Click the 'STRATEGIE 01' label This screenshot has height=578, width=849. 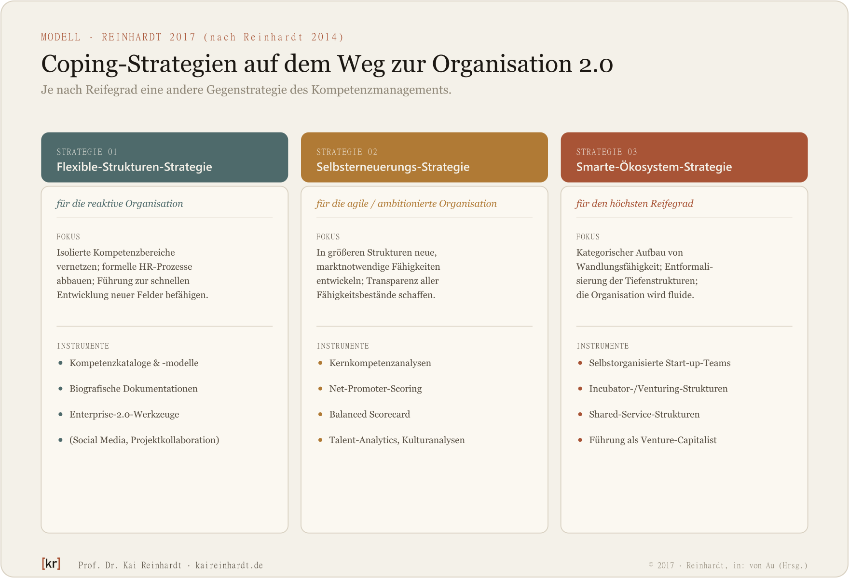click(x=87, y=152)
